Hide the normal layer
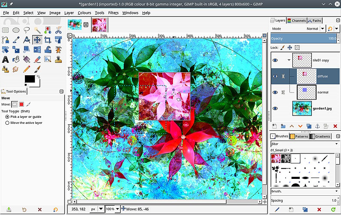The width and height of the screenshot is (341, 215). point(275,92)
